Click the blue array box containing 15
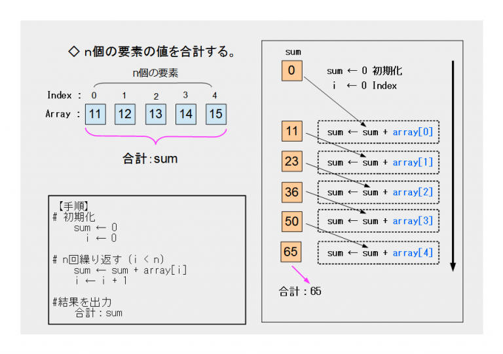 click(x=215, y=114)
